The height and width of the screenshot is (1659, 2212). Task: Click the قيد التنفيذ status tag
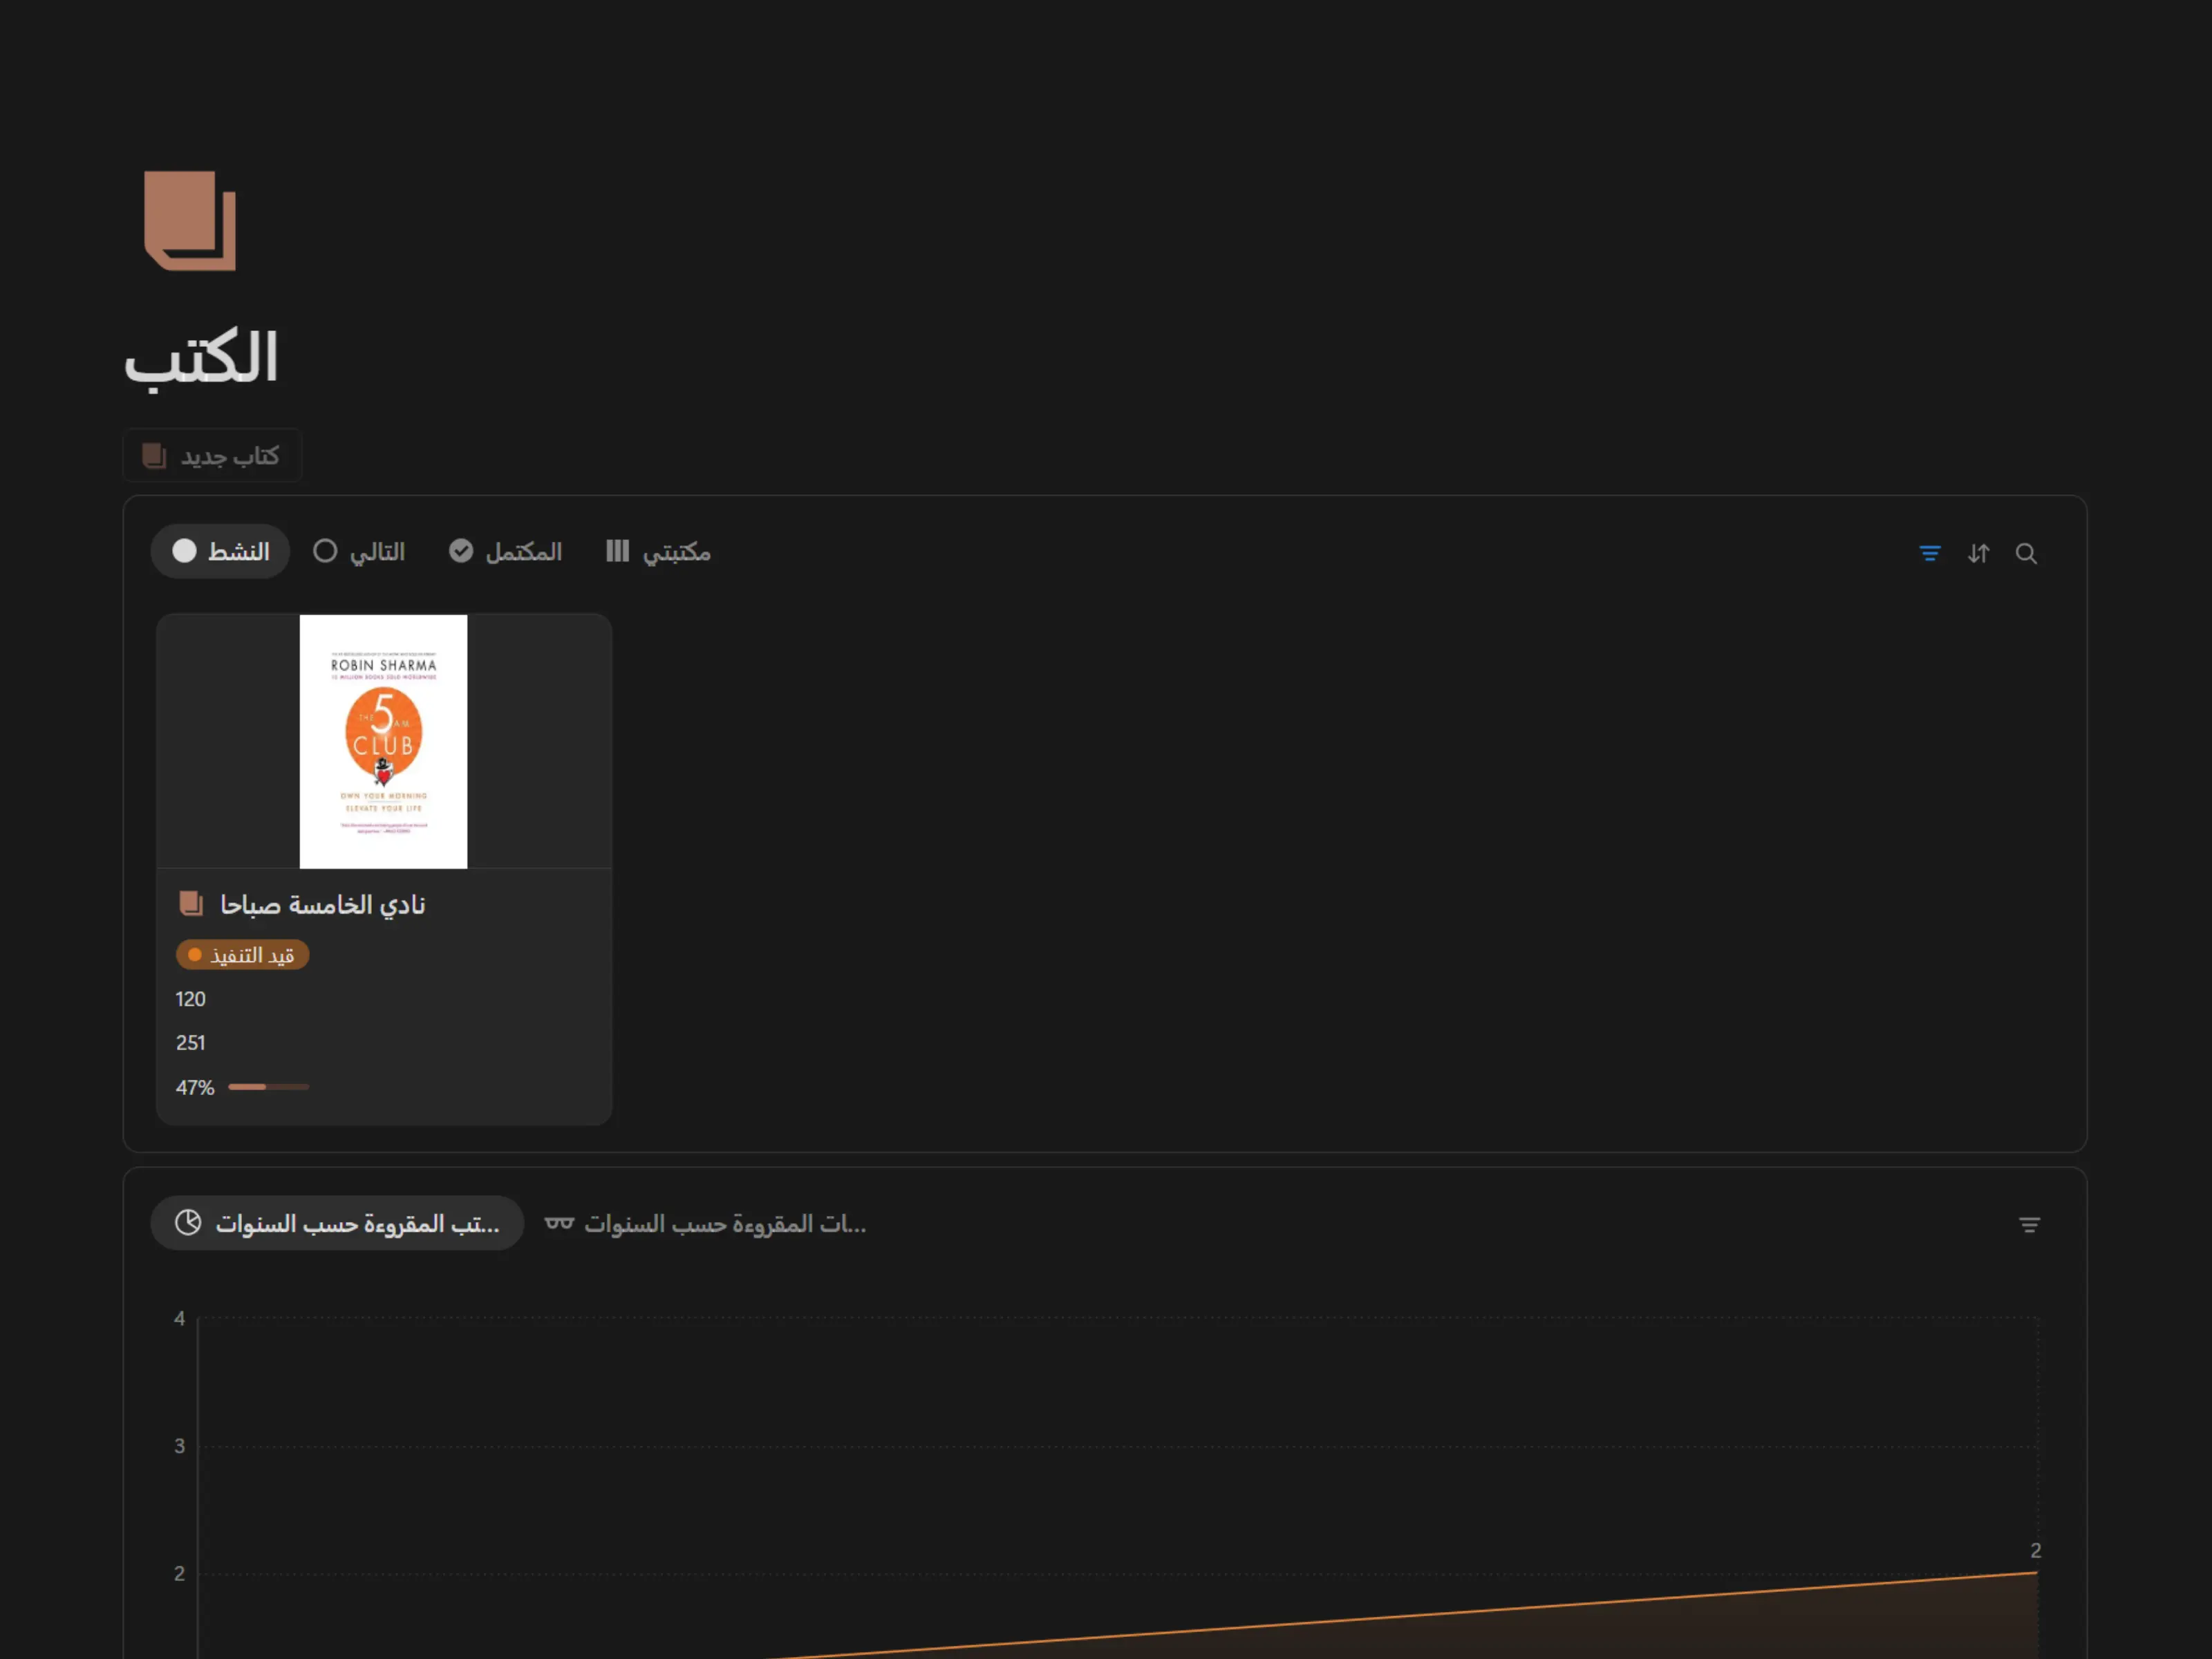tap(242, 955)
